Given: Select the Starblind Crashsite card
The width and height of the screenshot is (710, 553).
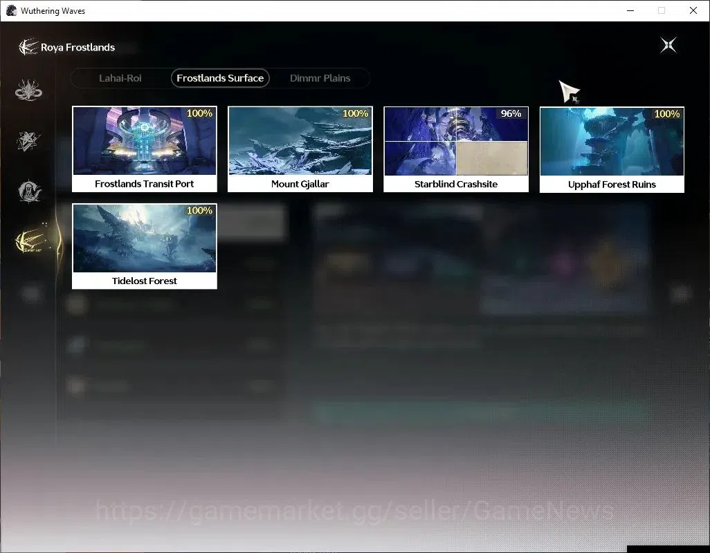Looking at the screenshot, I should 456,149.
